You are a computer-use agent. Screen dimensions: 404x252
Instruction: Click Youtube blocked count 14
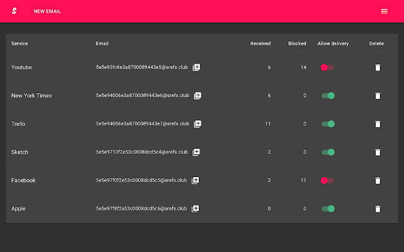click(x=304, y=67)
